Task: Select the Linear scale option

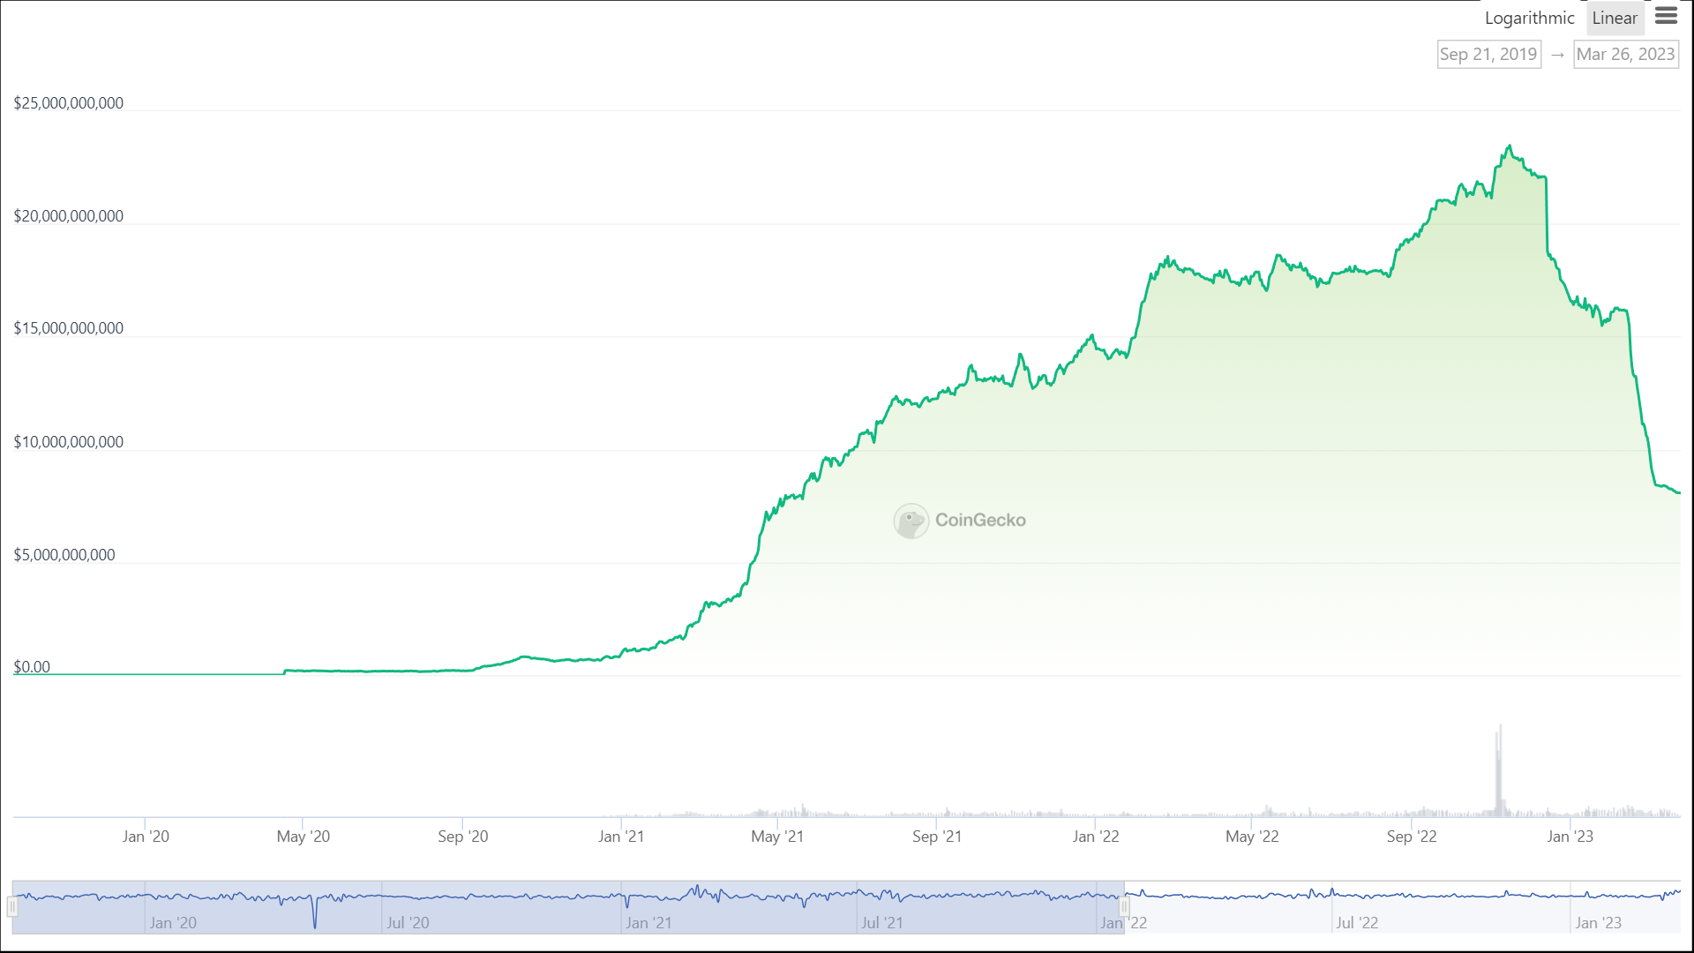Action: 1615,18
